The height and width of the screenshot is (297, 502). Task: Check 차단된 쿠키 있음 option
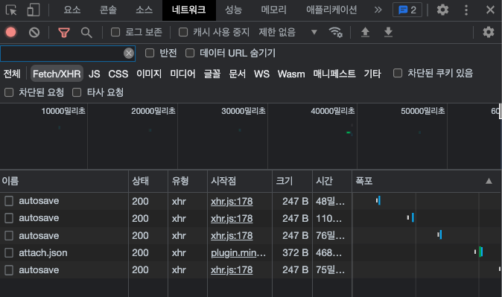398,73
